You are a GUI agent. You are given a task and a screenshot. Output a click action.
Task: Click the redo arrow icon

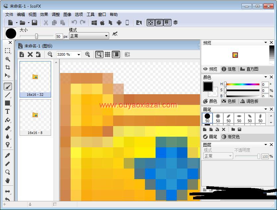coord(83,23)
